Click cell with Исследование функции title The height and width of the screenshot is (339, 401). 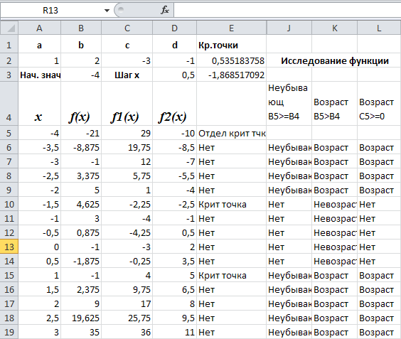click(x=335, y=61)
